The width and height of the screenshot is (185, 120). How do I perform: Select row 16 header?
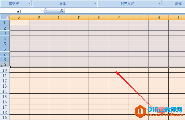(5, 102)
